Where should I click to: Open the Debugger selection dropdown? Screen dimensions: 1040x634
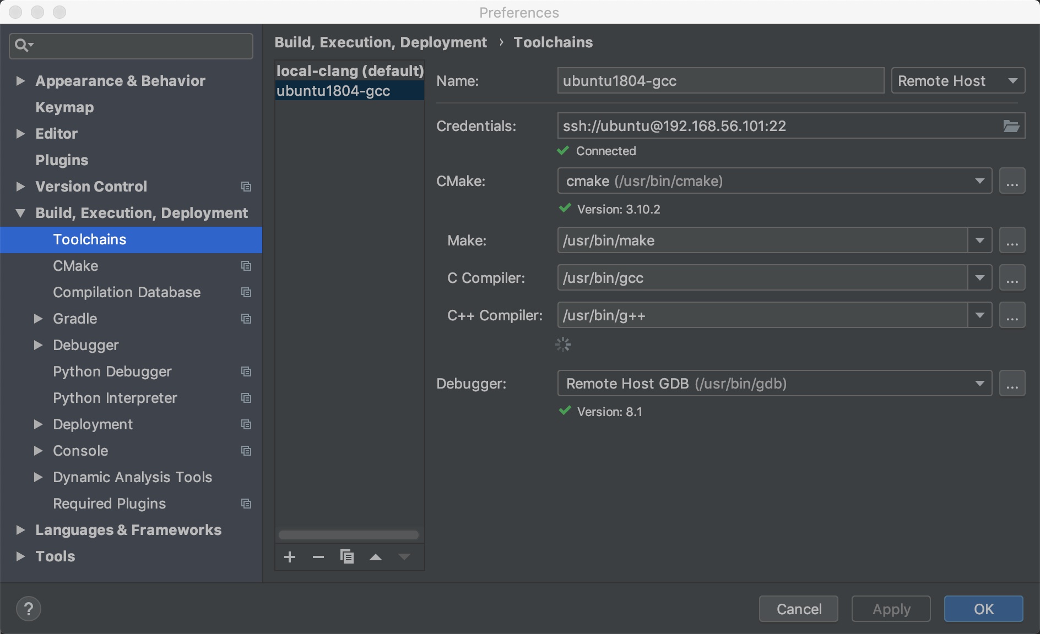pyautogui.click(x=979, y=384)
